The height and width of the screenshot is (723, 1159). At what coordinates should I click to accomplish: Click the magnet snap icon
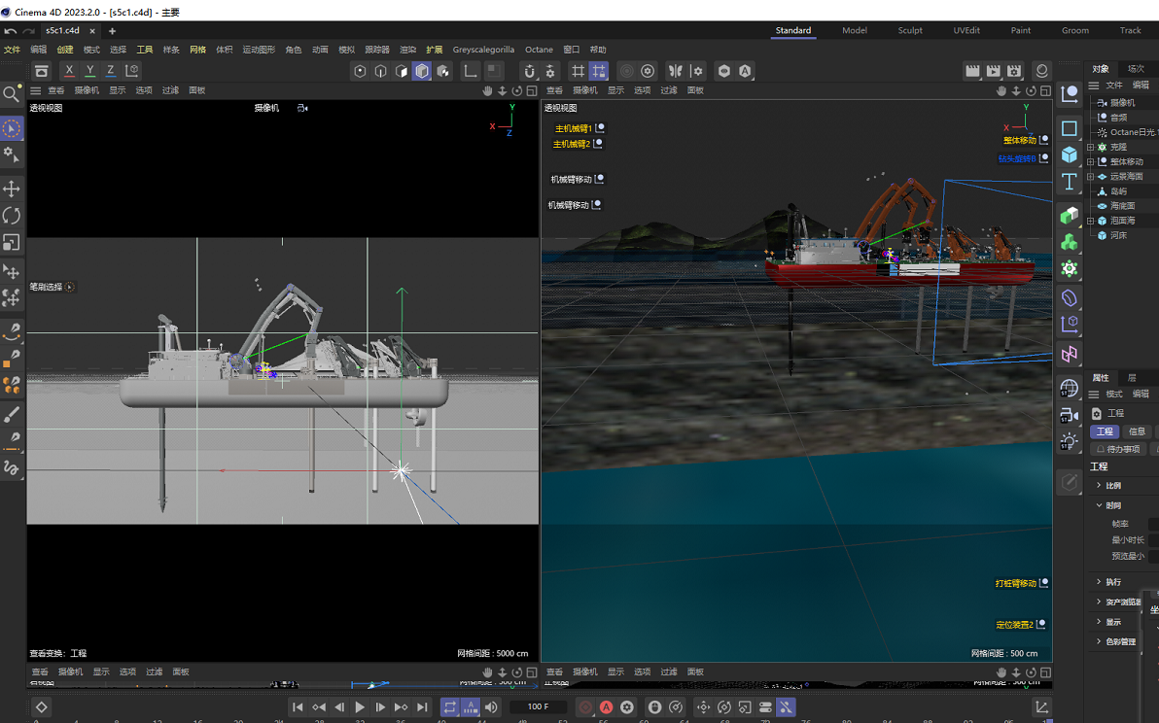point(529,71)
